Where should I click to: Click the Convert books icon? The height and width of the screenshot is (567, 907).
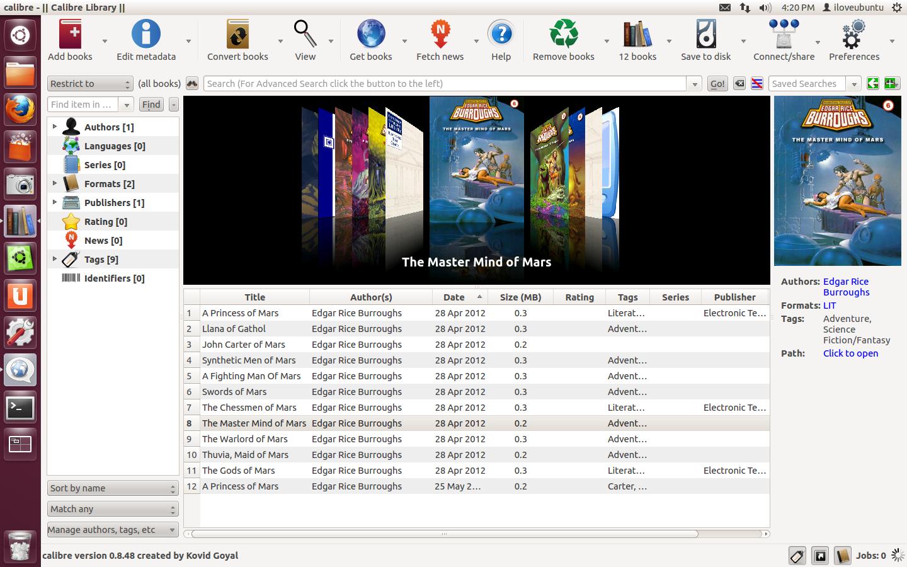tap(237, 34)
